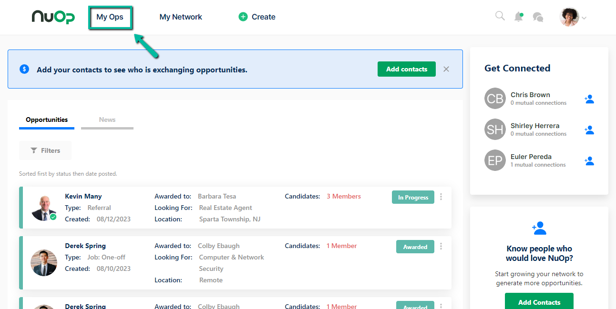Open more options for Kevin Many opportunity

pyautogui.click(x=441, y=197)
